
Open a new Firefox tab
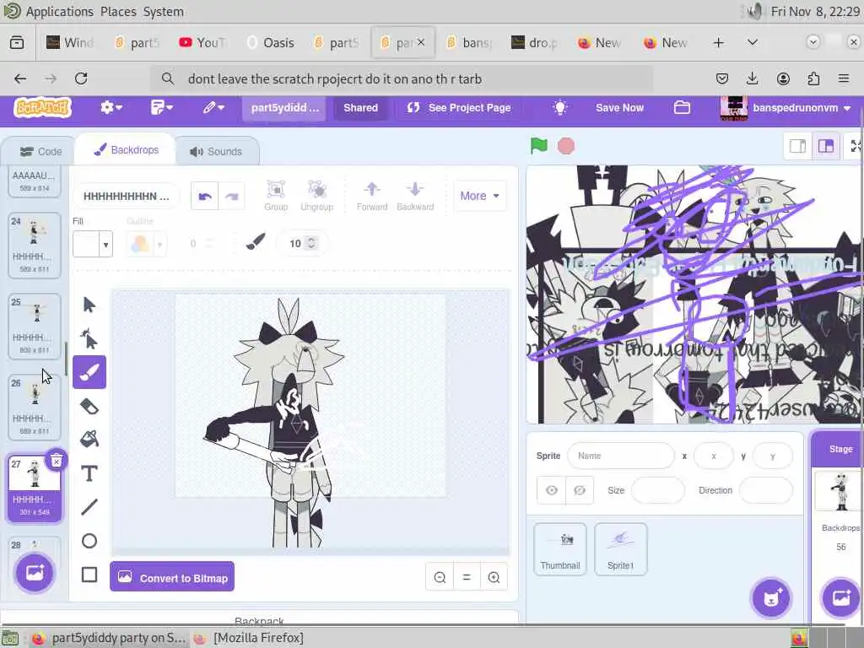[x=719, y=42]
